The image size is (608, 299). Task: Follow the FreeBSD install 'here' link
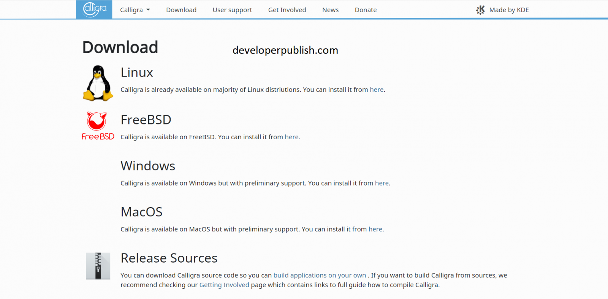291,137
